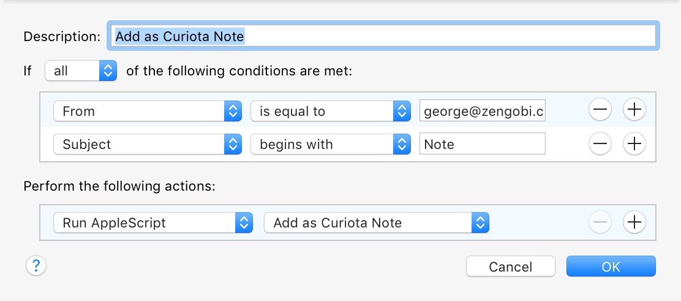Remove the From condition with minus button
The width and height of the screenshot is (681, 301).
600,110
